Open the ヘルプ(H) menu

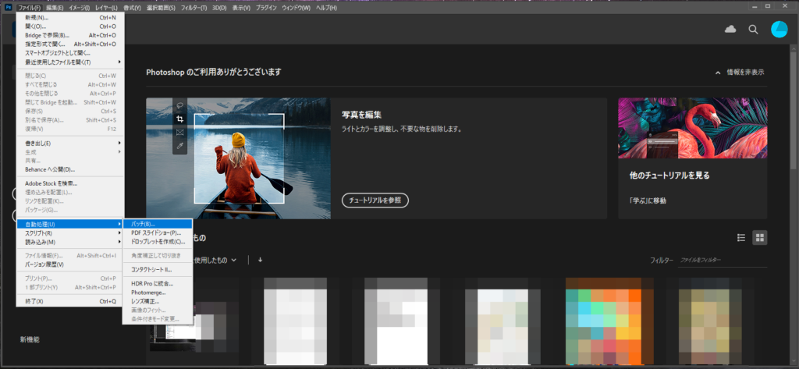(326, 8)
